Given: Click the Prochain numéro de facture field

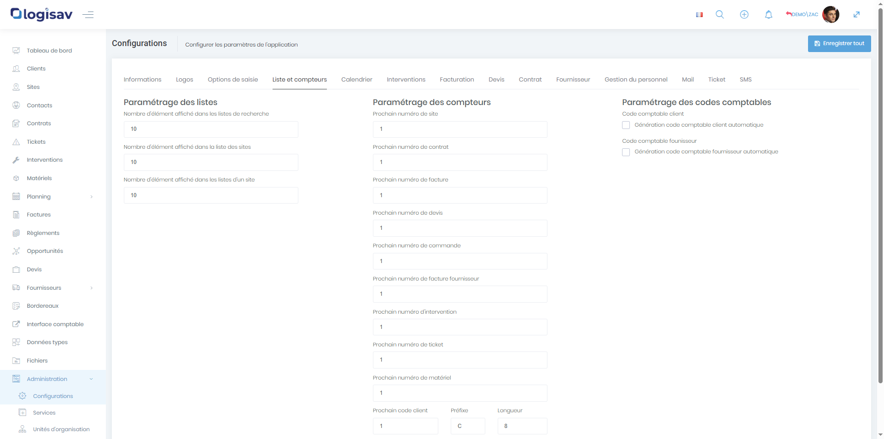Looking at the screenshot, I should pos(459,195).
